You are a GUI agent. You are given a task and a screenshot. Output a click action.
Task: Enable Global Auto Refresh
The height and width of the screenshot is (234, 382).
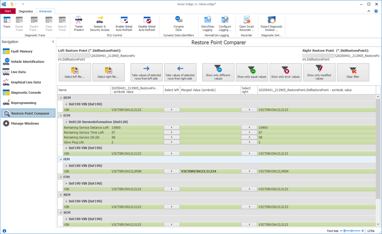click(x=124, y=24)
